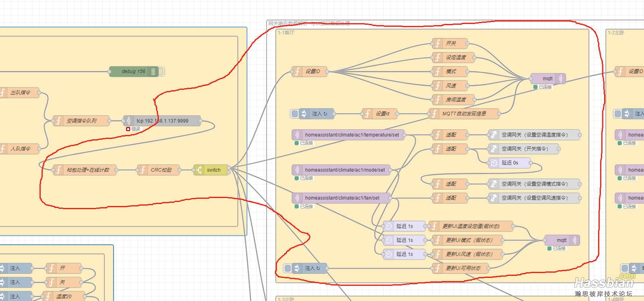The height and width of the screenshot is (301, 644).
Task: Click the 1-1客厅 group label
Action: tap(286, 33)
